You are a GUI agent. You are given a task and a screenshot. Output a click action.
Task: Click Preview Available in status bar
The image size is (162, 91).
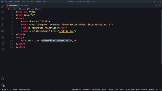tap(24, 90)
